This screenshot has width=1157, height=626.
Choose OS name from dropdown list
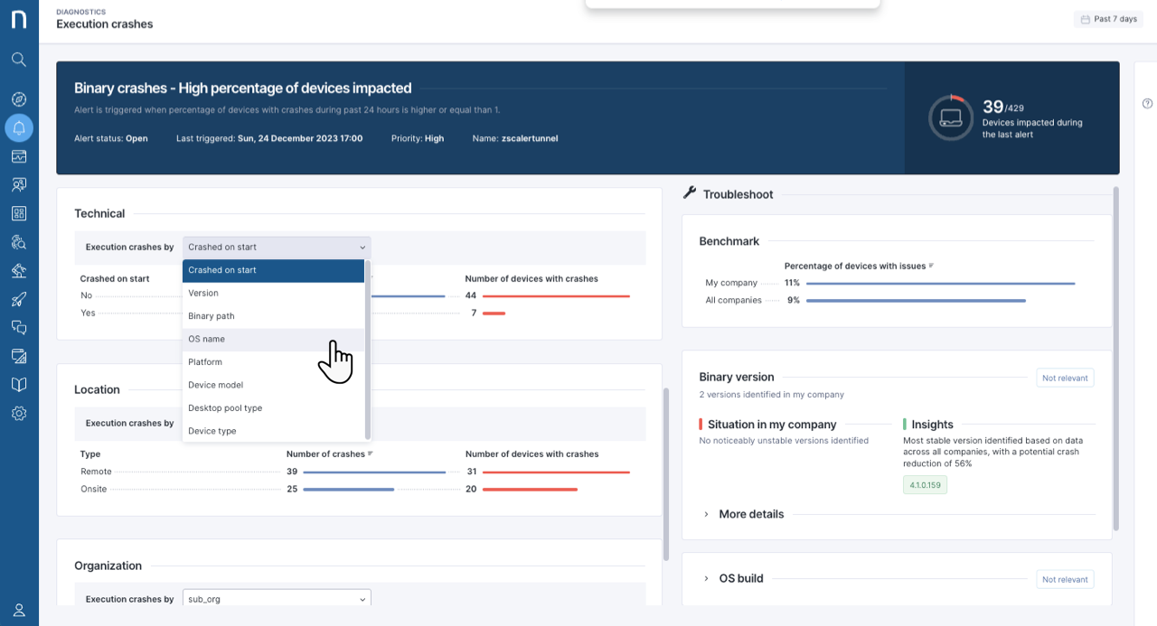[x=273, y=339]
